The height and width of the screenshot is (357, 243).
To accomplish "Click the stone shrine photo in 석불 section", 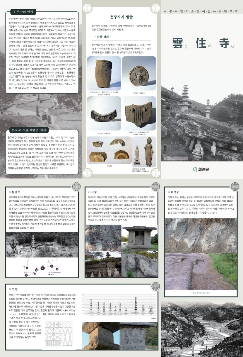I will [x=140, y=237].
